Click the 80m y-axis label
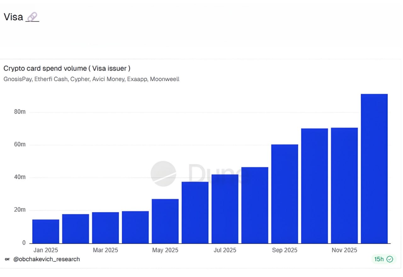Viewport: 403px width, 277px height. (x=20, y=112)
